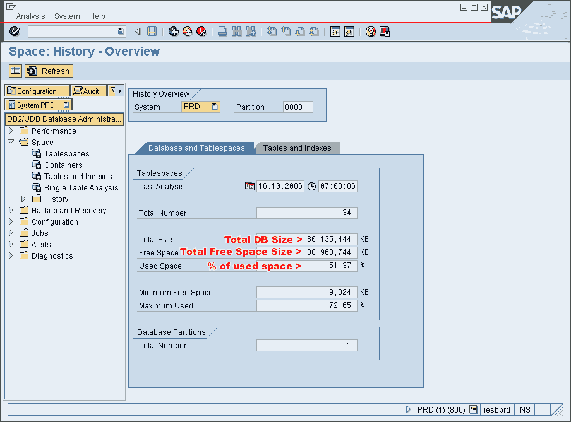Click the Save diskette icon
This screenshot has width=571, height=422.
click(152, 32)
